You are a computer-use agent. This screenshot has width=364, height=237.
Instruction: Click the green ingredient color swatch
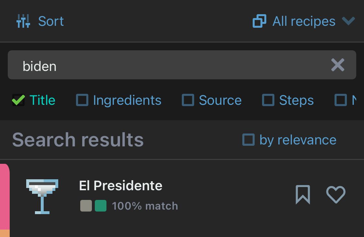(101, 206)
